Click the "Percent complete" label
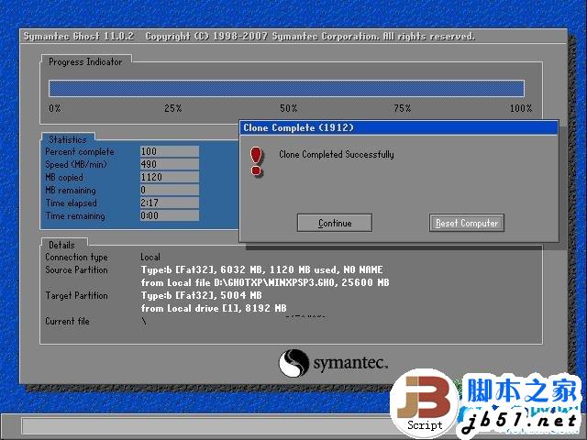 [x=80, y=152]
